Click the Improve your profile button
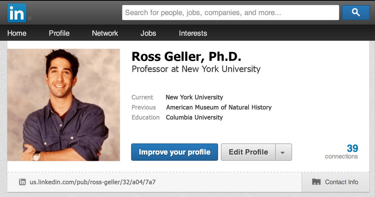The image size is (375, 197). point(175,152)
